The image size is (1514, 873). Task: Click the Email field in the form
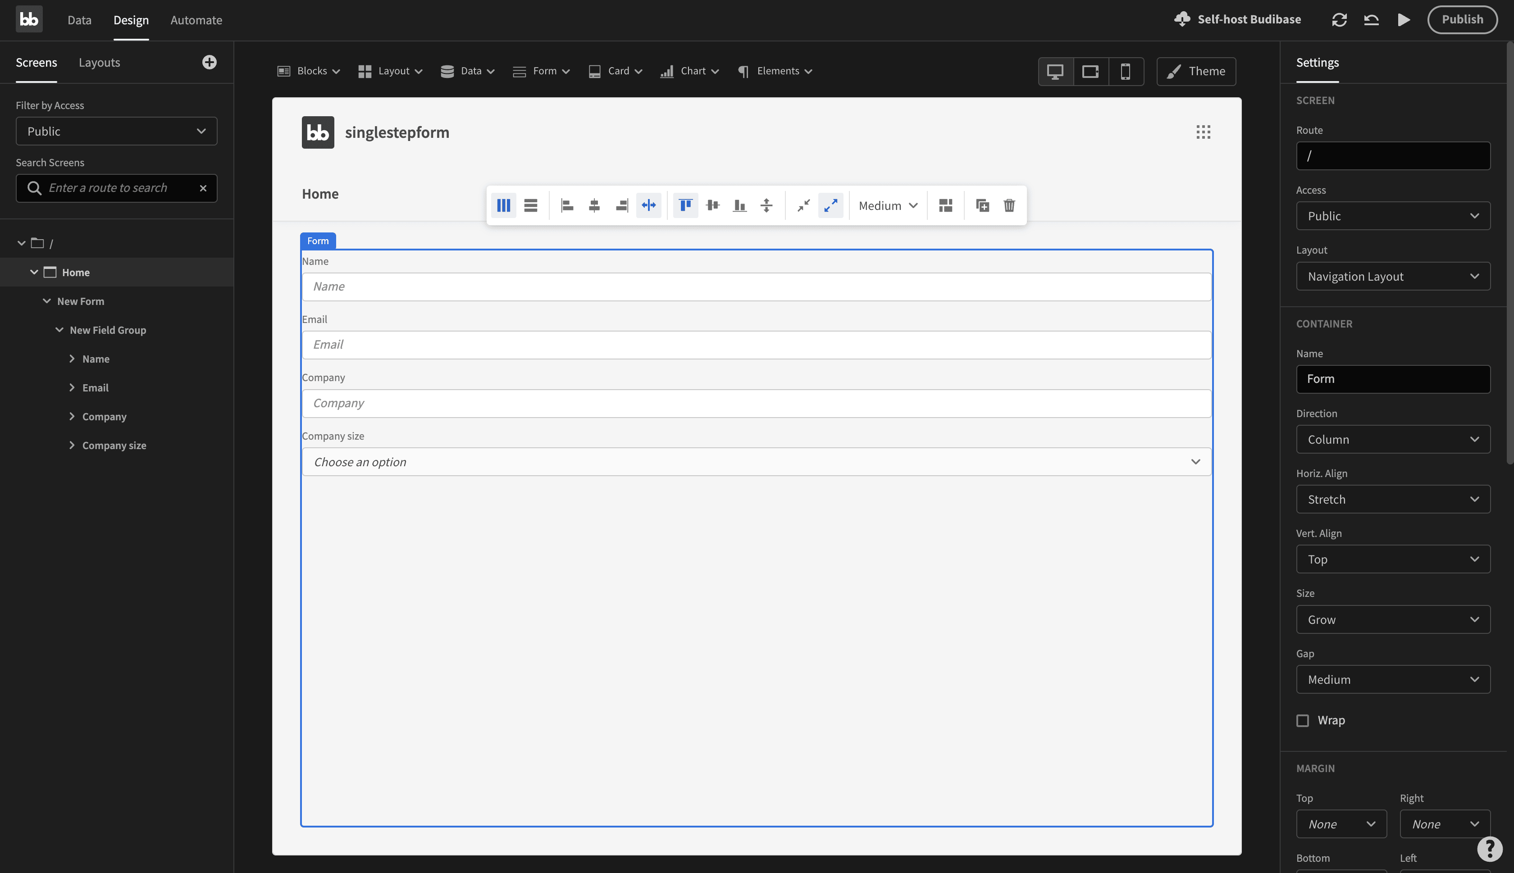tap(756, 345)
